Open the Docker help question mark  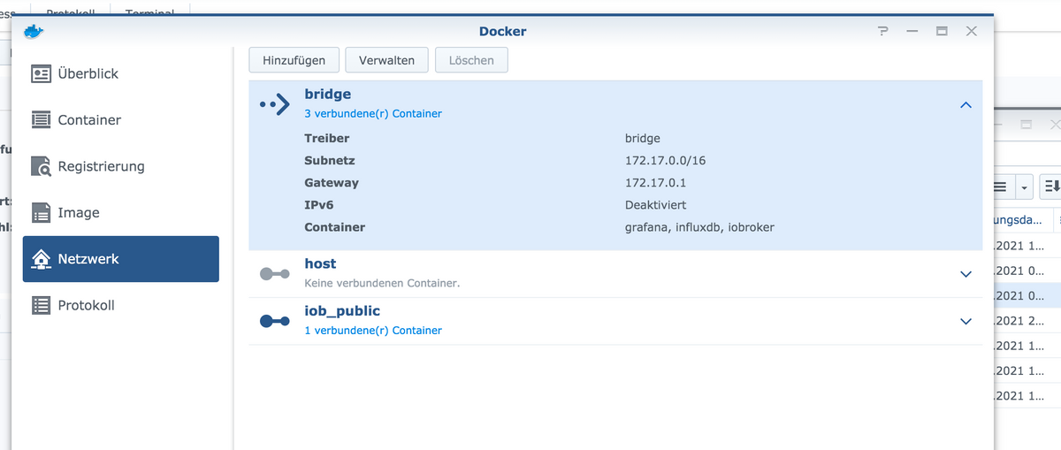882,31
